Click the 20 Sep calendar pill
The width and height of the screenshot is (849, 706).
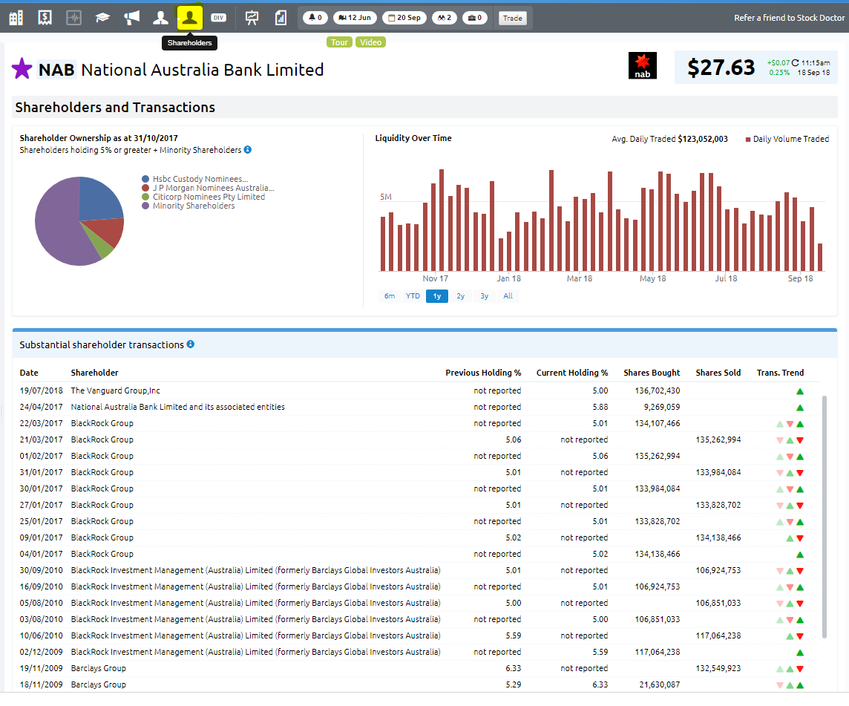click(x=404, y=18)
